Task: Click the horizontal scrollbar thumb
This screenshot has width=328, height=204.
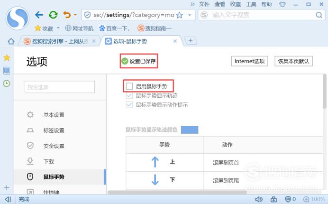Action: coord(177,192)
